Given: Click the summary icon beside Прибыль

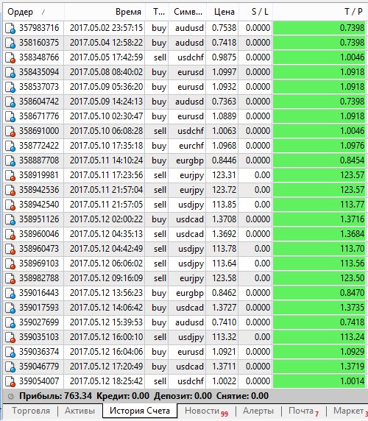Looking at the screenshot, I should click(11, 396).
